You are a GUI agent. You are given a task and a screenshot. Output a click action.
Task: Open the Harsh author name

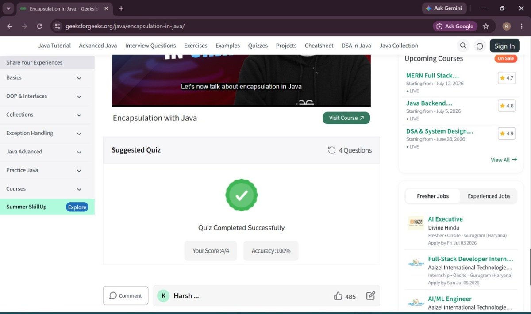pyautogui.click(x=186, y=296)
